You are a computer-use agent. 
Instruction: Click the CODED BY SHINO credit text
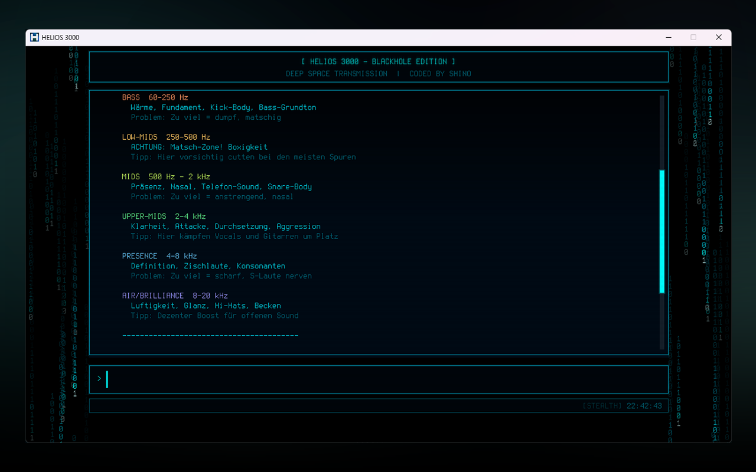(440, 73)
